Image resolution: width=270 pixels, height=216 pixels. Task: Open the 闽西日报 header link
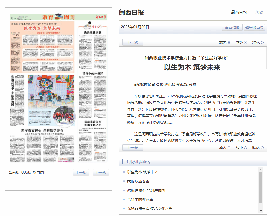[x=239, y=12]
